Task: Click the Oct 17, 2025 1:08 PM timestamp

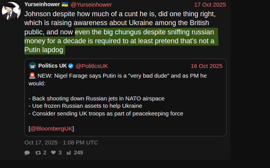Action: pyautogui.click(x=61, y=143)
